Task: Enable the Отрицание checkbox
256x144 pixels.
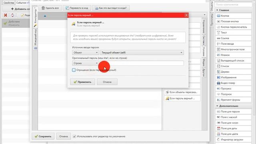Action: pos(74,70)
